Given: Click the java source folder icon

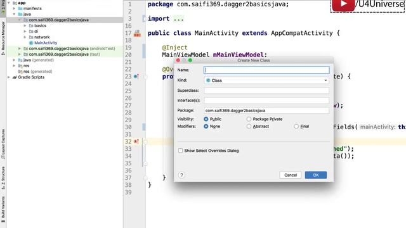Looking at the screenshot, I should (x=20, y=14).
